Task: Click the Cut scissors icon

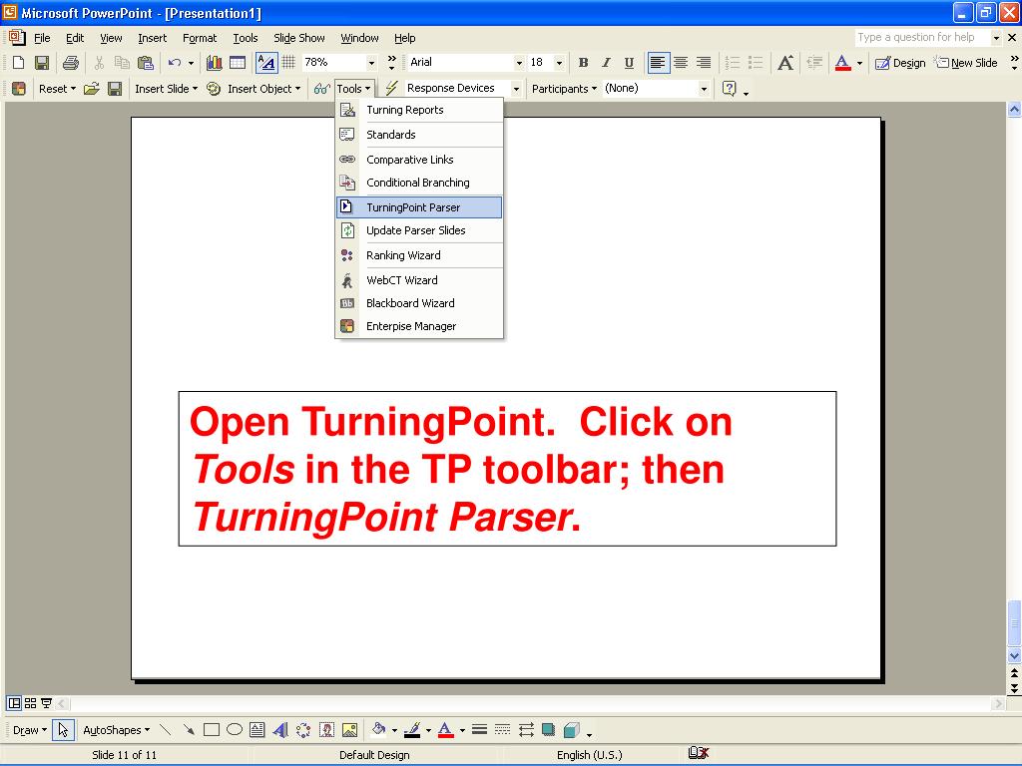Action: coord(99,63)
